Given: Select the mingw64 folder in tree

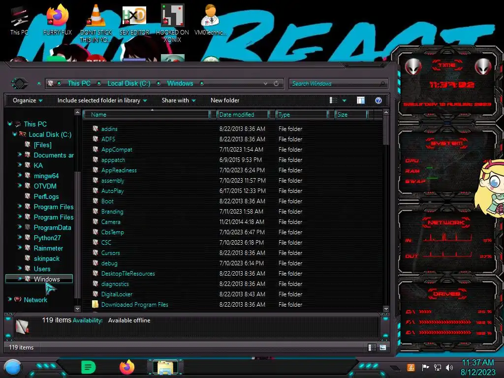Looking at the screenshot, I should tap(46, 176).
